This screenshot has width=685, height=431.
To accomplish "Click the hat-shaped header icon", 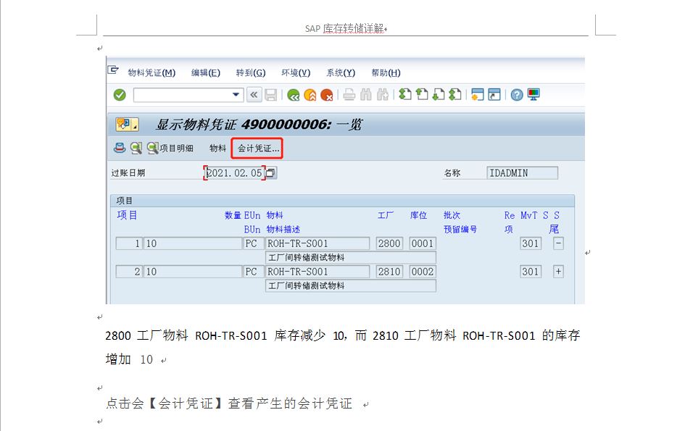I will pos(120,148).
